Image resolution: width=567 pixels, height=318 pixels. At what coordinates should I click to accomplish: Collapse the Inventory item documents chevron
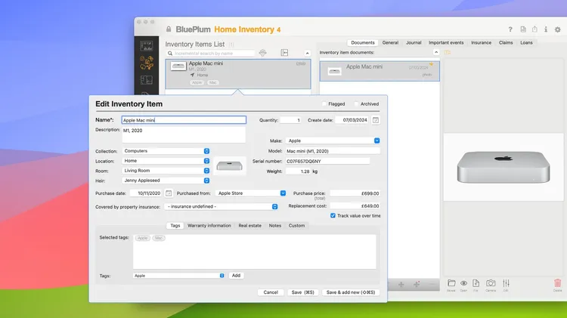click(436, 52)
